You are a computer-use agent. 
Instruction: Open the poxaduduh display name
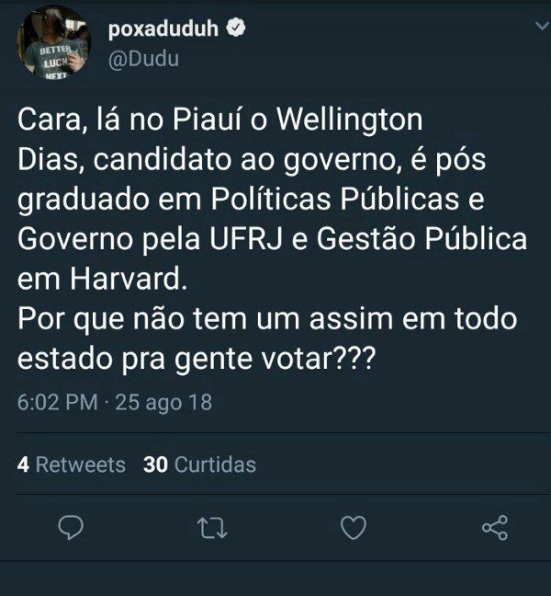[x=163, y=29]
